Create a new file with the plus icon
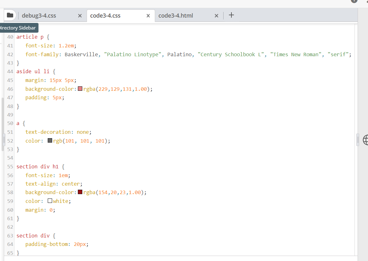 [231, 15]
